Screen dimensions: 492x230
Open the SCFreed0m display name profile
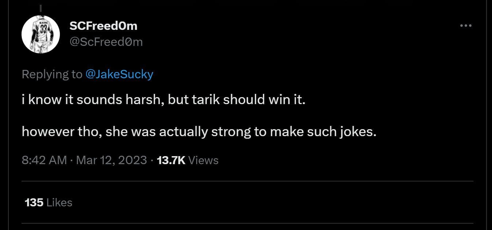(x=103, y=26)
